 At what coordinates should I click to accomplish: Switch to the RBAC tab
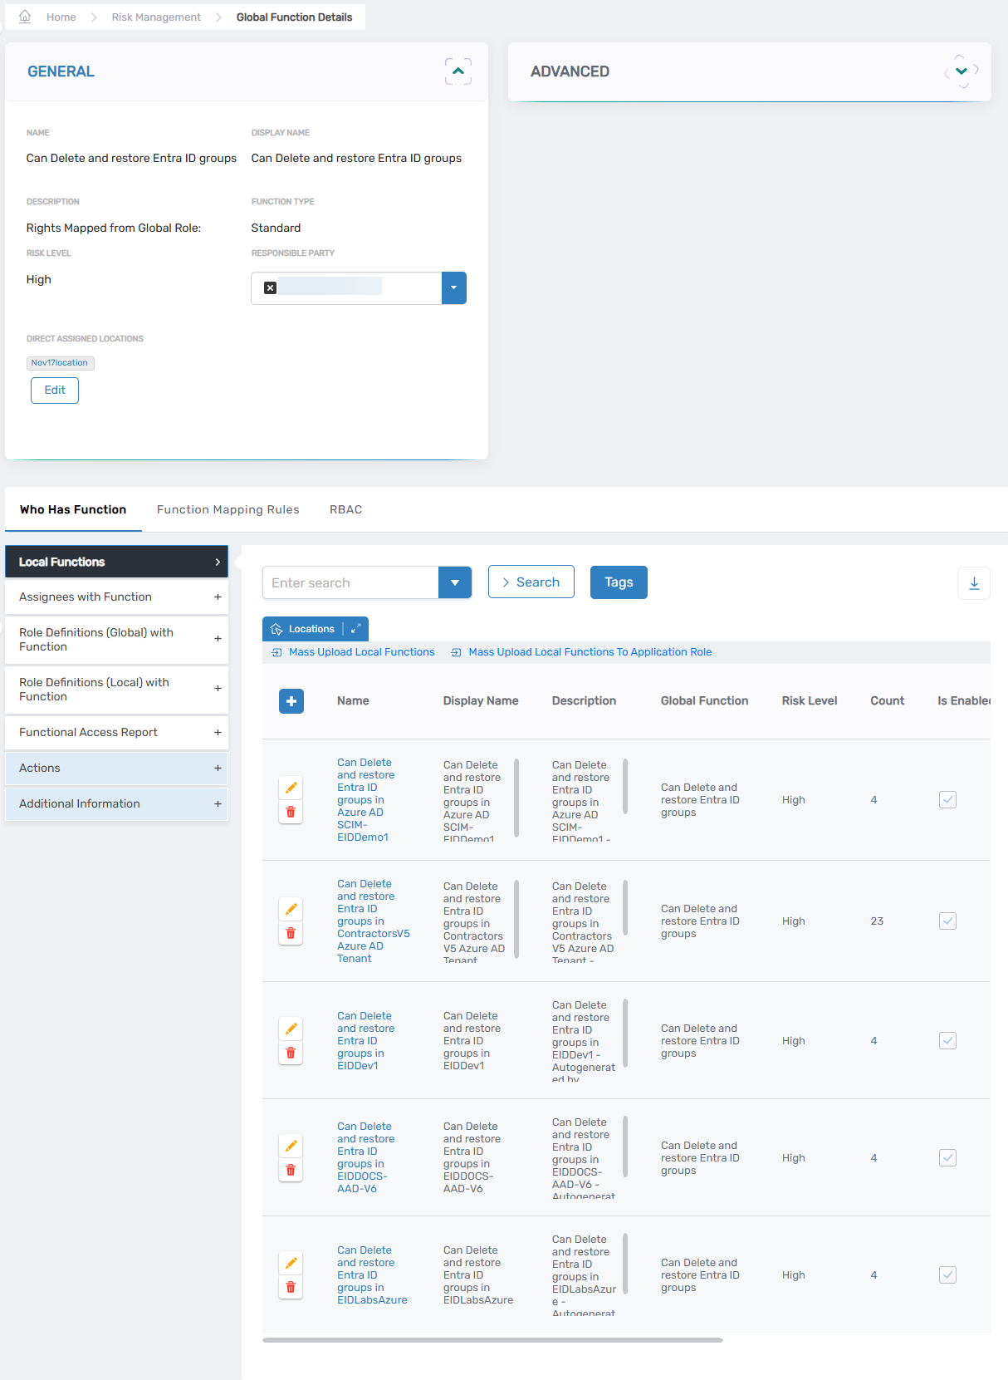[345, 509]
